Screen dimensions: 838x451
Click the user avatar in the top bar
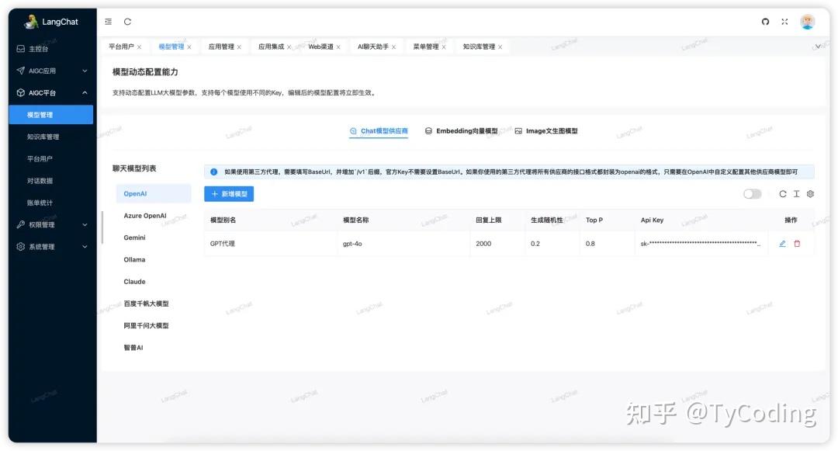tap(808, 22)
